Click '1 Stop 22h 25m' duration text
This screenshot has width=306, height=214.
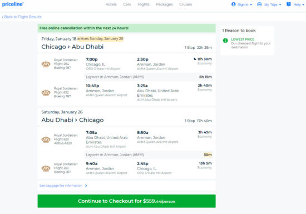point(198,48)
